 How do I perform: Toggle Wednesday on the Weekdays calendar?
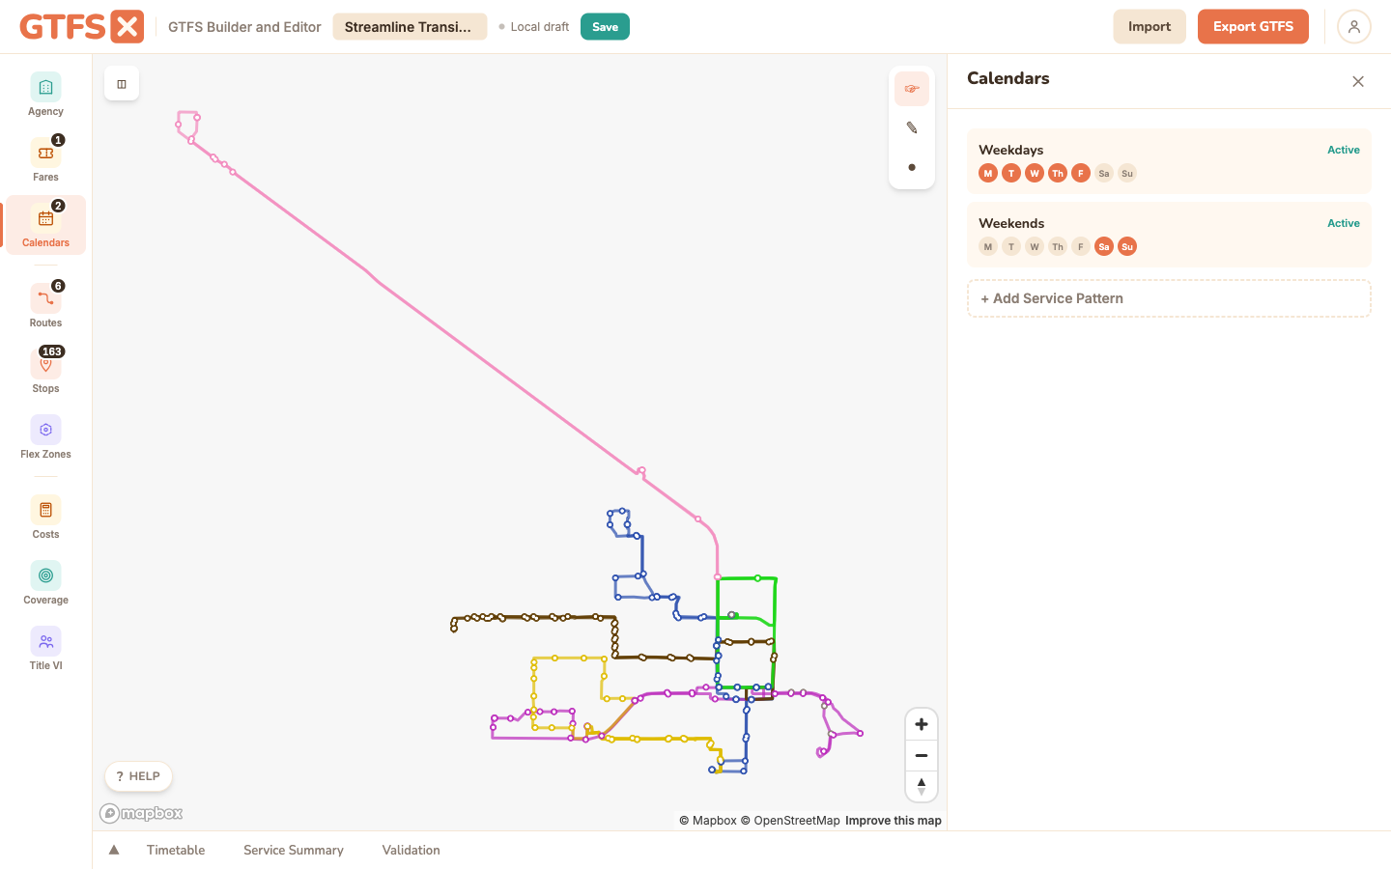(1035, 174)
